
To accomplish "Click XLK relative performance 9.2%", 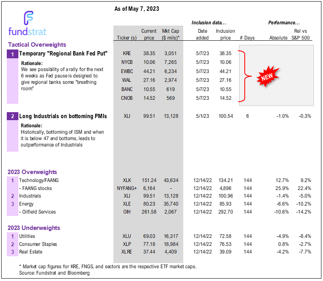I will (306, 180).
